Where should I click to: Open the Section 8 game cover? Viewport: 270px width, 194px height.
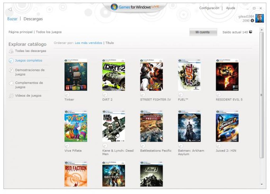coord(114,174)
